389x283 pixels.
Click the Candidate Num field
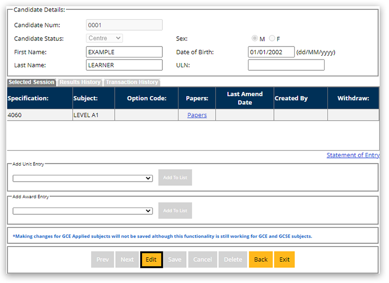124,25
